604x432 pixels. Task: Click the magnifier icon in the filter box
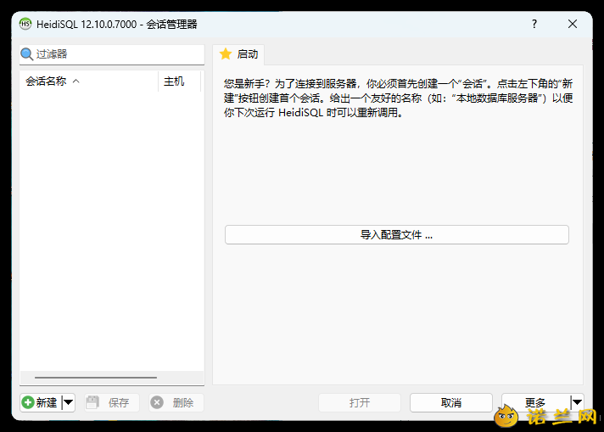26,54
